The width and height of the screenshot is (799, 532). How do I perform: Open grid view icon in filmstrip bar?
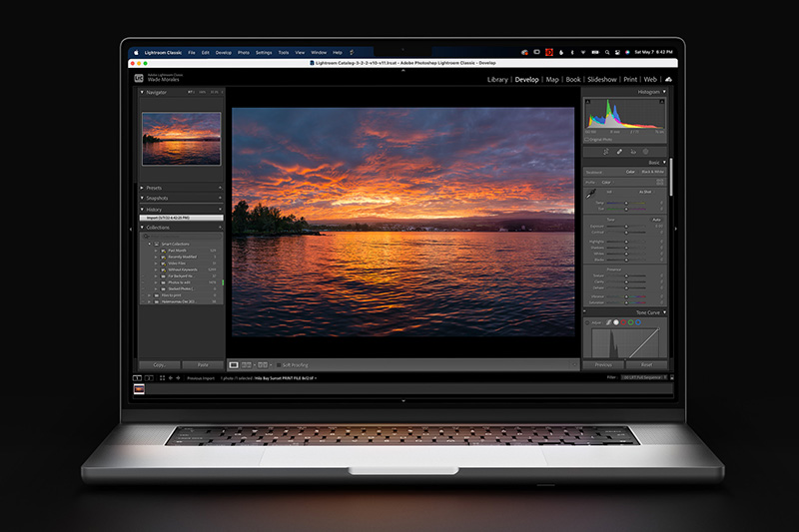tap(162, 378)
